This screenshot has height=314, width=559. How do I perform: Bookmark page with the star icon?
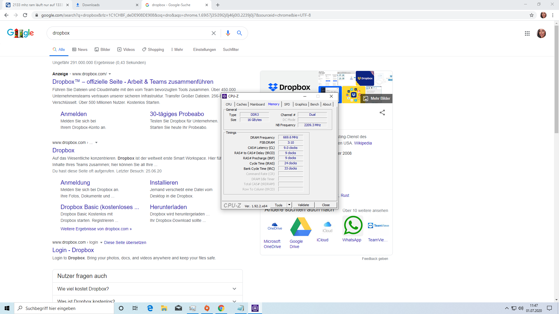click(x=532, y=15)
